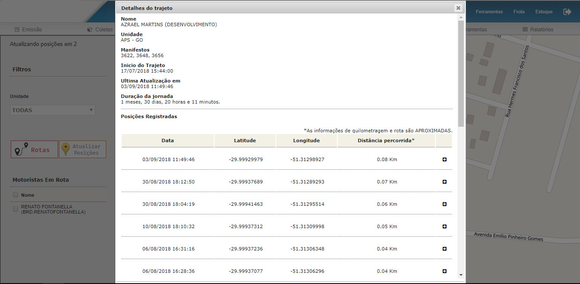Open the Estoque menu

click(x=544, y=12)
